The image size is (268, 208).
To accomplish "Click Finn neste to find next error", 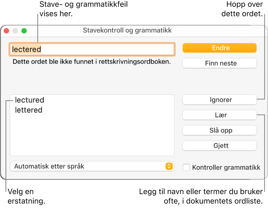I will click(x=219, y=63).
